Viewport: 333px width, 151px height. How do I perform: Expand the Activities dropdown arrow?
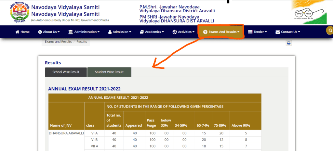[x=193, y=32]
